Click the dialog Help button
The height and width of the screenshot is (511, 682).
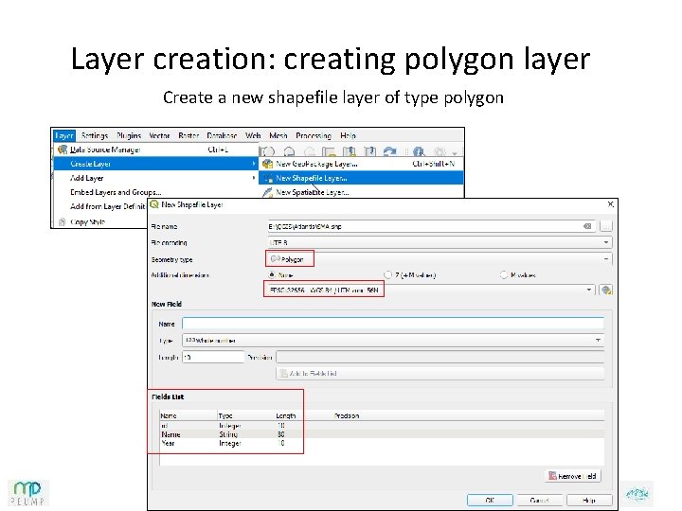pos(589,501)
